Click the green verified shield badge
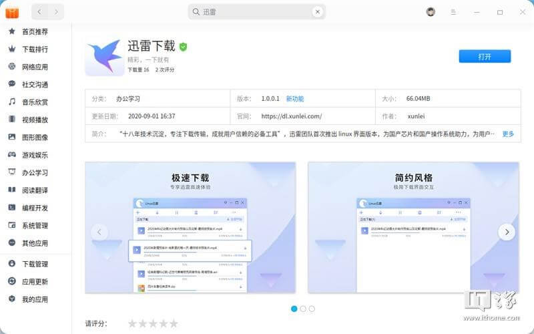 [183, 47]
